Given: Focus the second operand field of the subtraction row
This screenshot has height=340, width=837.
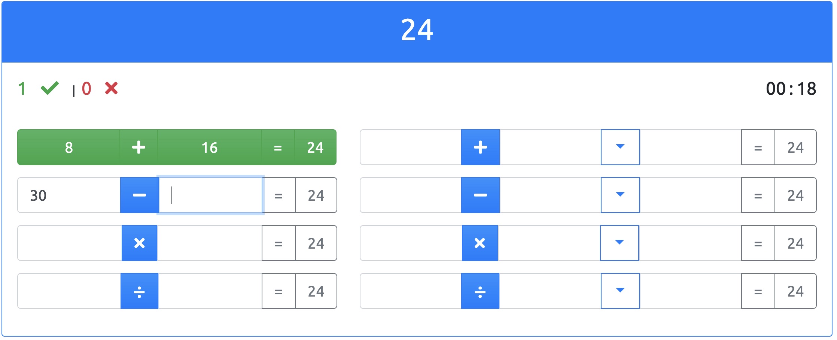Looking at the screenshot, I should click(x=210, y=195).
